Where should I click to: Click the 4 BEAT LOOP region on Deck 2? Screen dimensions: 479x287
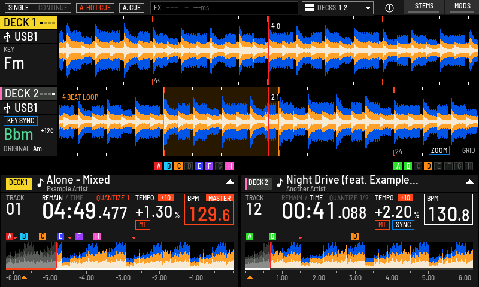pos(222,121)
